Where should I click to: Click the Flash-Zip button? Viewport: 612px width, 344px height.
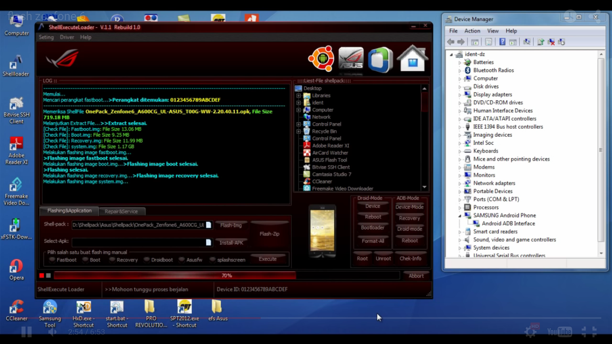coord(269,234)
